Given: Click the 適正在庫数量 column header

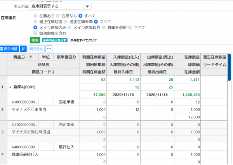Looking at the screenshot, I should [214, 57].
